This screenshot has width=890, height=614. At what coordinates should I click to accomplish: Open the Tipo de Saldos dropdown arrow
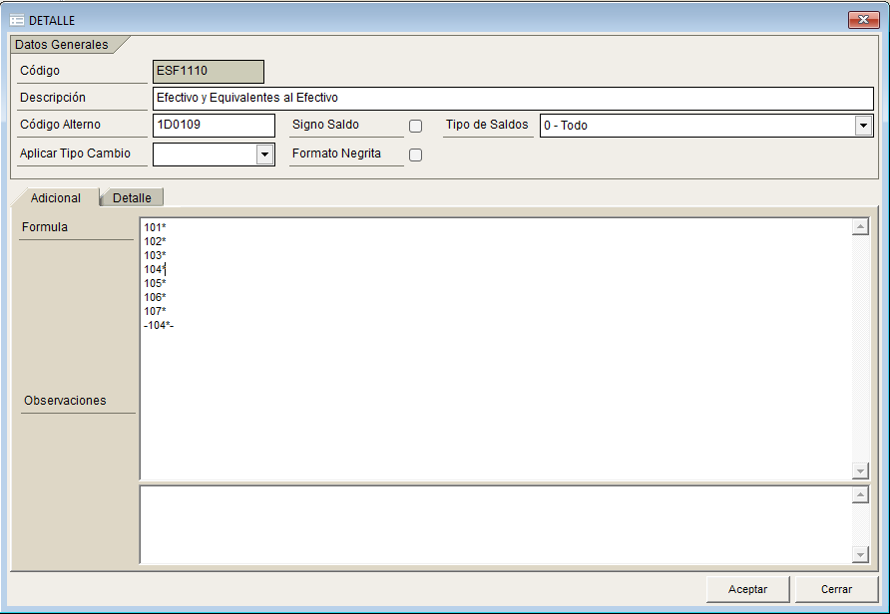[863, 126]
